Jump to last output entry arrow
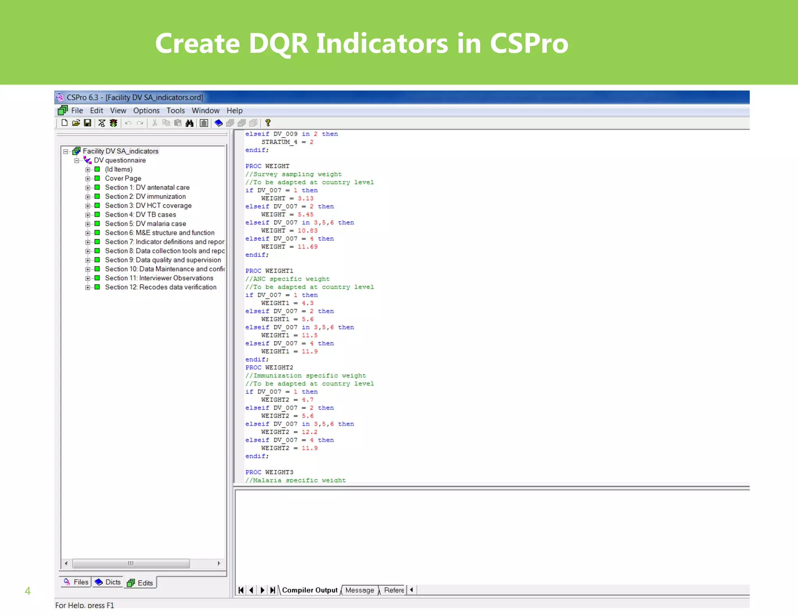798x616 pixels. 273,590
